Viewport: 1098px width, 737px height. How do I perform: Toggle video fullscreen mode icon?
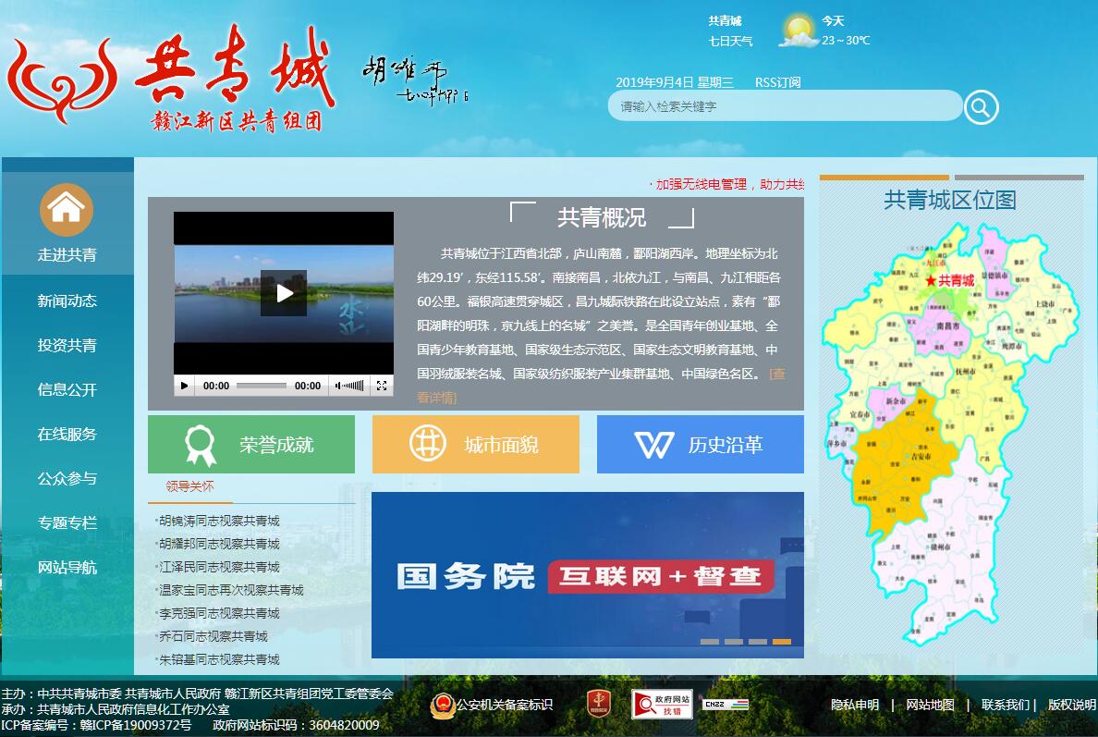[x=381, y=386]
